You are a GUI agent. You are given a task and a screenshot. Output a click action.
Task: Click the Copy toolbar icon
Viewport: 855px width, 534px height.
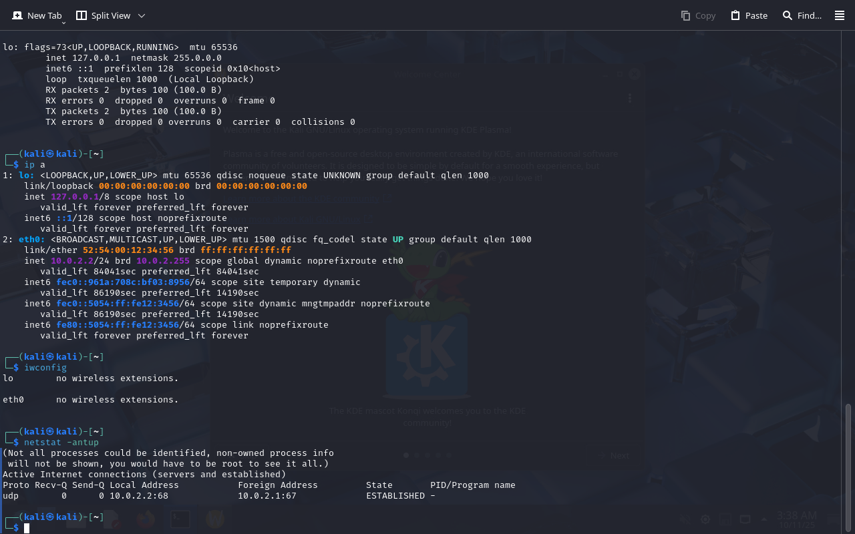[x=685, y=15]
